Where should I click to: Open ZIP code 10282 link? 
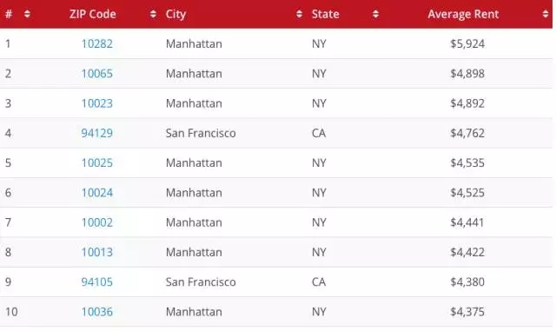pyautogui.click(x=96, y=43)
